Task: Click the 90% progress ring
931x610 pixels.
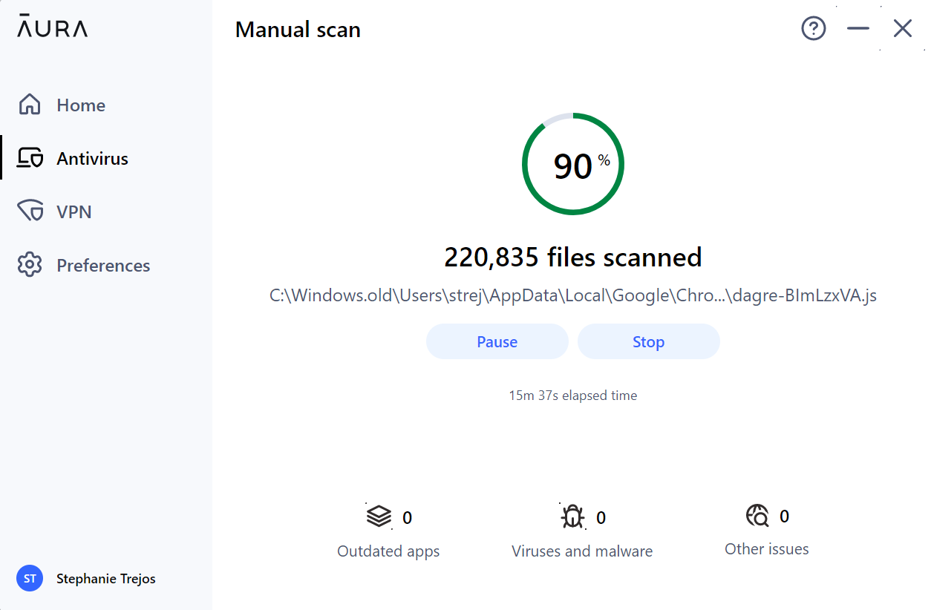Action: click(x=573, y=164)
